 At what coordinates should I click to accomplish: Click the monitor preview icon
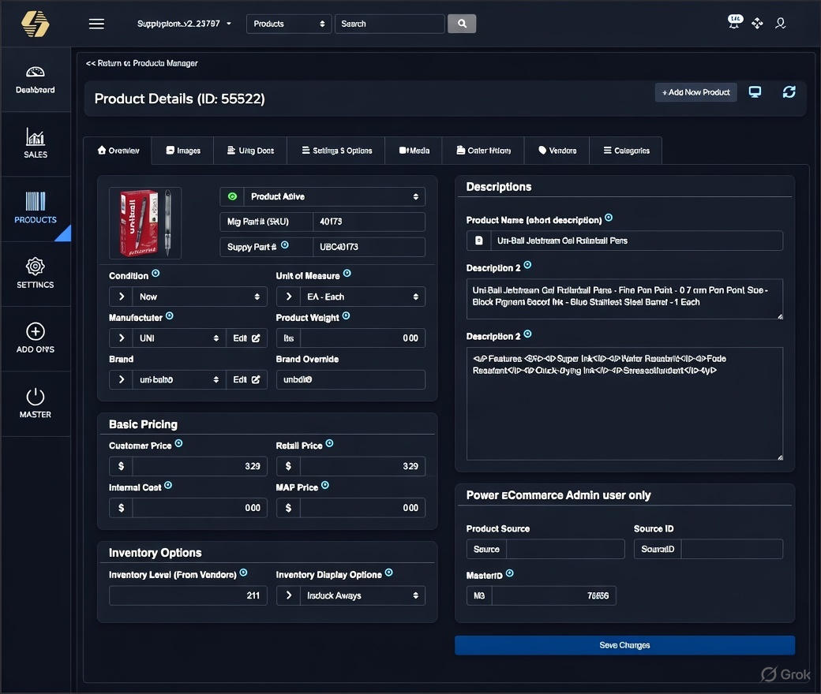pyautogui.click(x=755, y=92)
